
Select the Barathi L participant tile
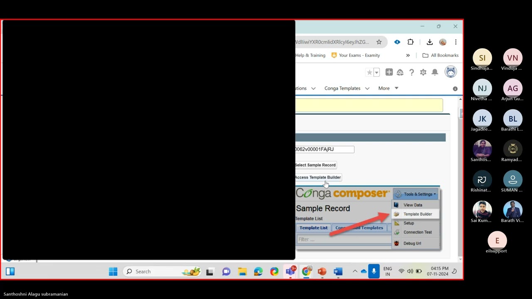point(512,121)
